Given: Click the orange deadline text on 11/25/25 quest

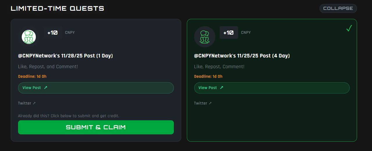Looking at the screenshot, I should [208, 76].
